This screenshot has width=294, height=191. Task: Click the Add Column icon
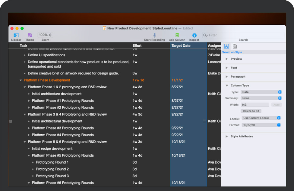[177, 35]
